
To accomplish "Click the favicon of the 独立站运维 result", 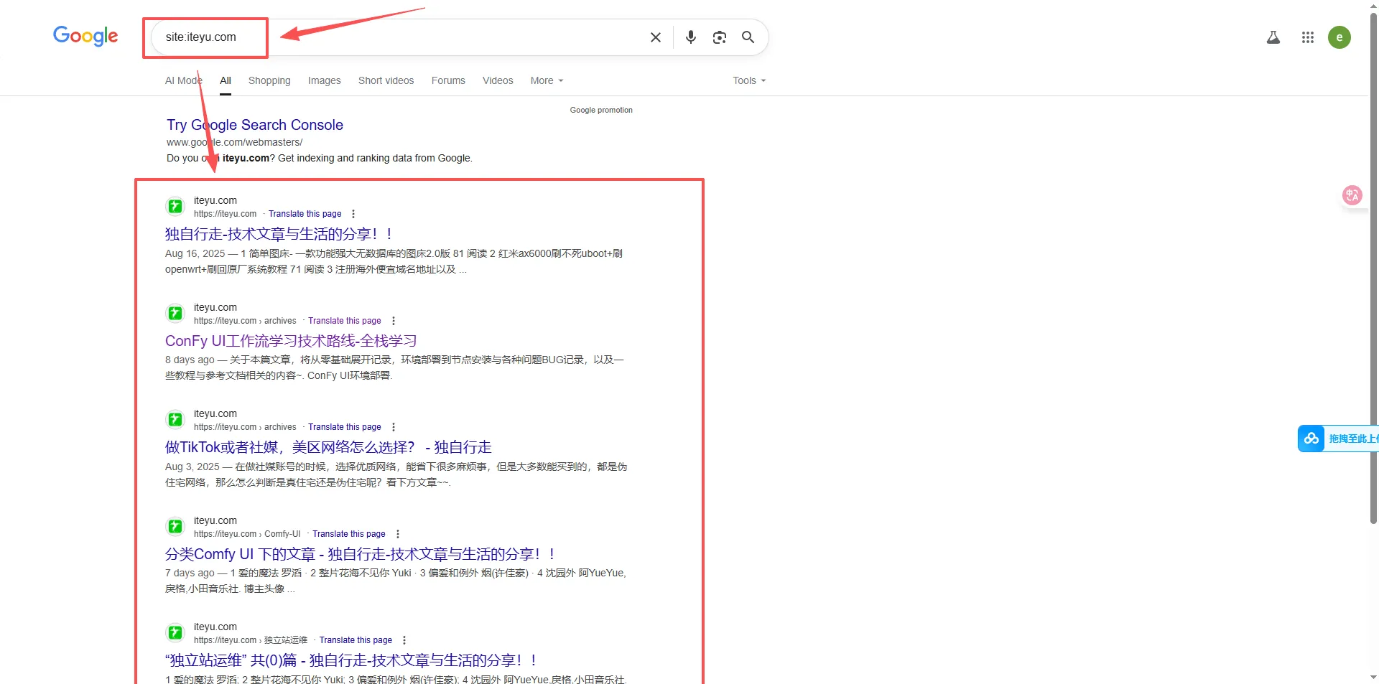I will 175,633.
